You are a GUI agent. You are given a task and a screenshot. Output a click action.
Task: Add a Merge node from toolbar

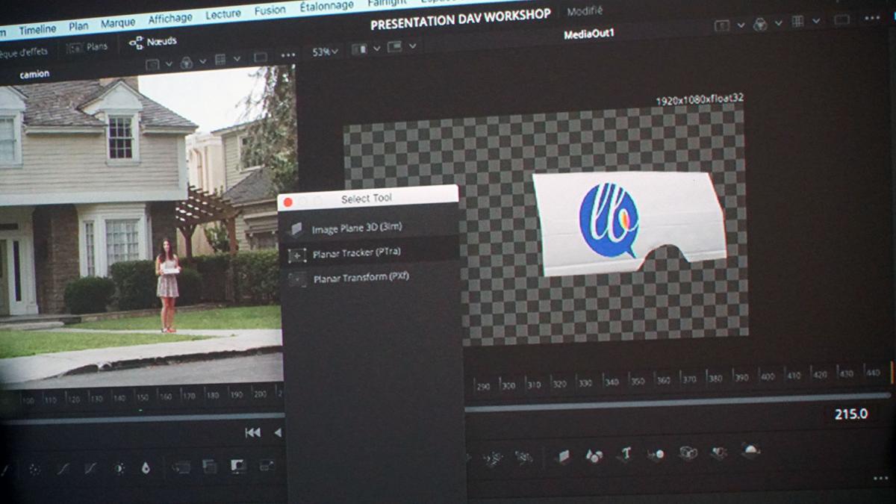click(181, 467)
